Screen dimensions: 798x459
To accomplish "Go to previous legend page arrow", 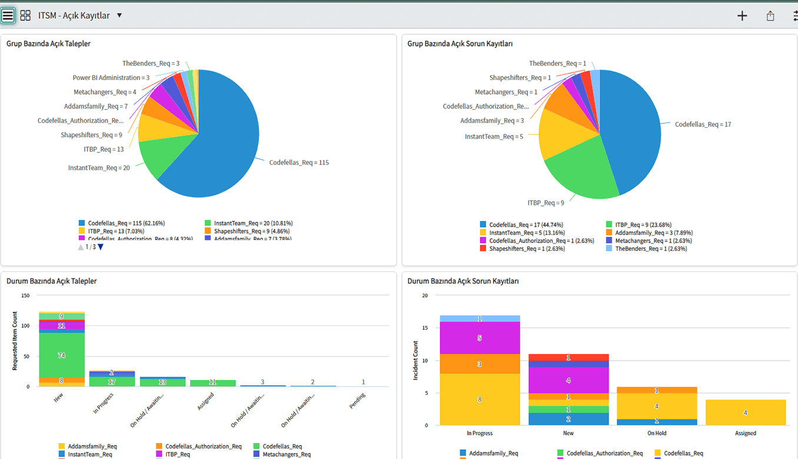I will pos(81,247).
